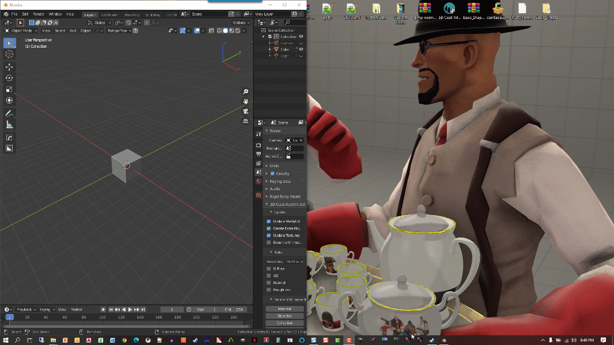The width and height of the screenshot is (614, 345).
Task: Open the Windows Start menu
Action: (6, 340)
